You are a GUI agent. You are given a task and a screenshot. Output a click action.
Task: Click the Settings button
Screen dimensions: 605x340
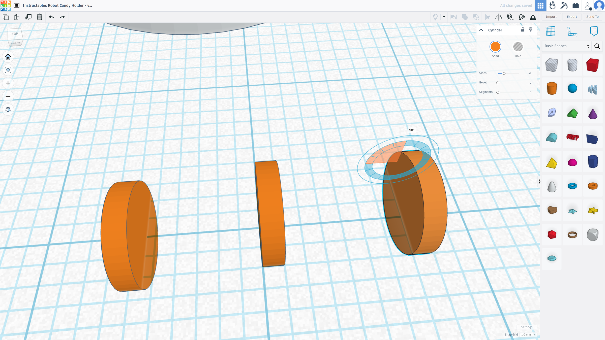(x=527, y=327)
